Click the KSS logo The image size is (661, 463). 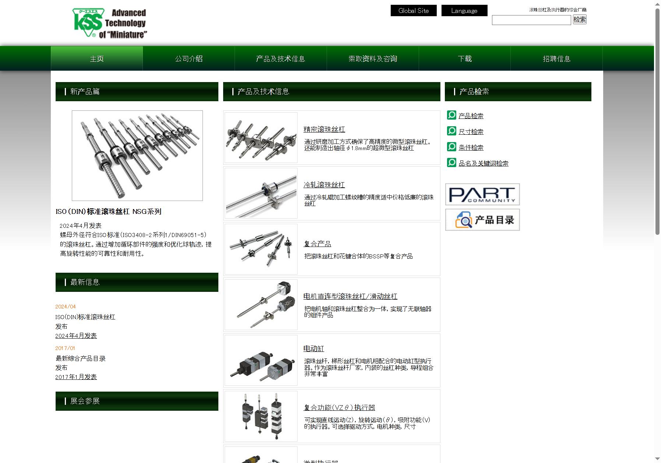coord(110,23)
